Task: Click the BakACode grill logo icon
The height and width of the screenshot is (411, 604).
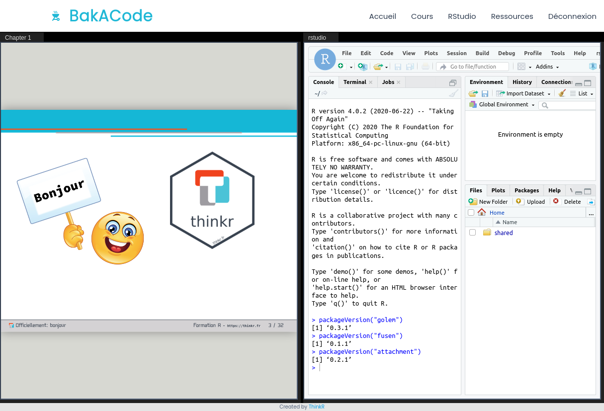Action: coord(56,16)
